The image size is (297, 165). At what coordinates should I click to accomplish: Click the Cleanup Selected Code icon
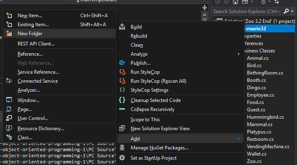pyautogui.click(x=122, y=100)
